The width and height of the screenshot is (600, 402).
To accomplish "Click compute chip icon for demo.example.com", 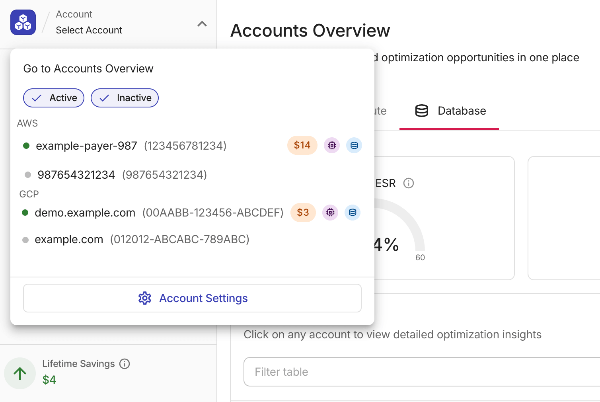I will coord(330,213).
